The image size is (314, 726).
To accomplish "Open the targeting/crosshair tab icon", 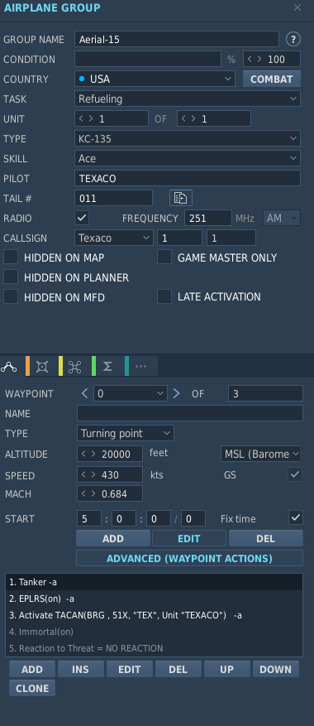I will click(x=42, y=367).
